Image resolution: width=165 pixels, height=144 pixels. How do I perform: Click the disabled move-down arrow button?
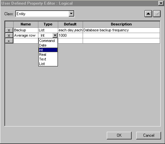[157, 14]
